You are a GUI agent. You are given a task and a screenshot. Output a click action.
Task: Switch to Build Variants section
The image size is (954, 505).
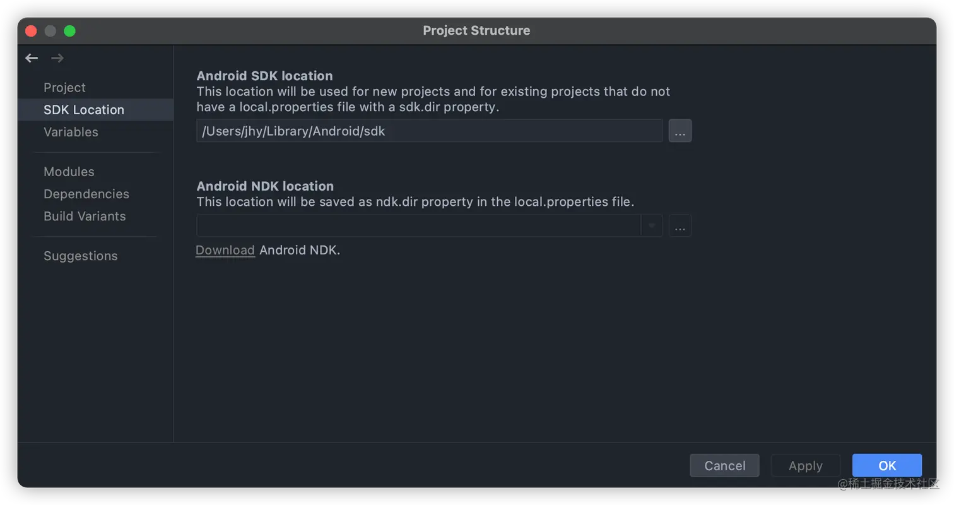point(85,216)
